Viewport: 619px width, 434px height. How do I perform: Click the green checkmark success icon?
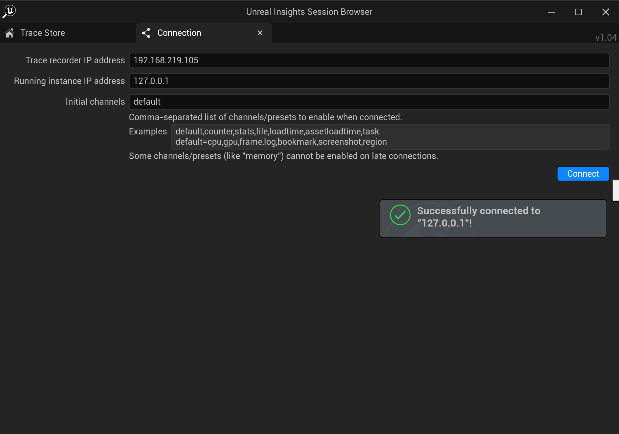point(400,215)
